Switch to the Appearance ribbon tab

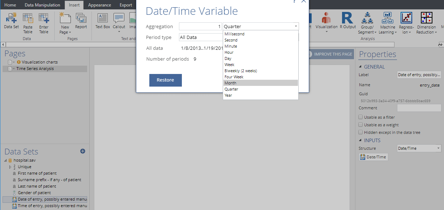point(99,5)
